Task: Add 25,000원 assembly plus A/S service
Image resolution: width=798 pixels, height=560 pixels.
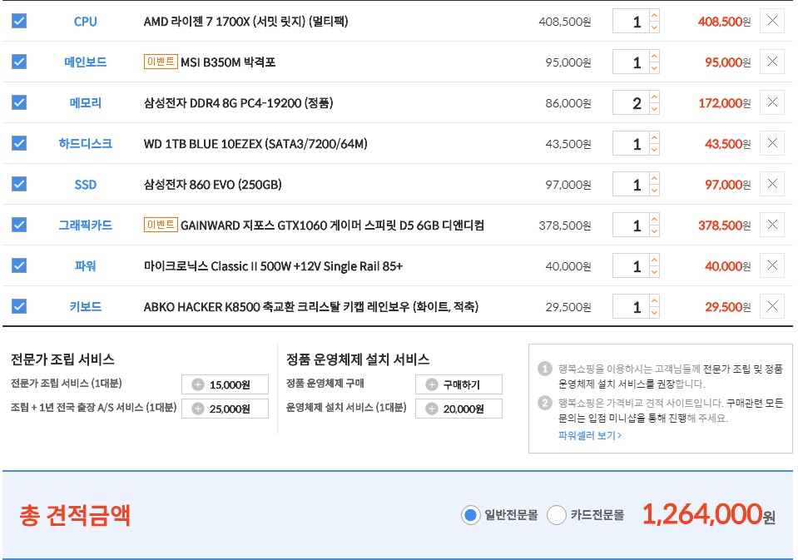Action: click(225, 409)
